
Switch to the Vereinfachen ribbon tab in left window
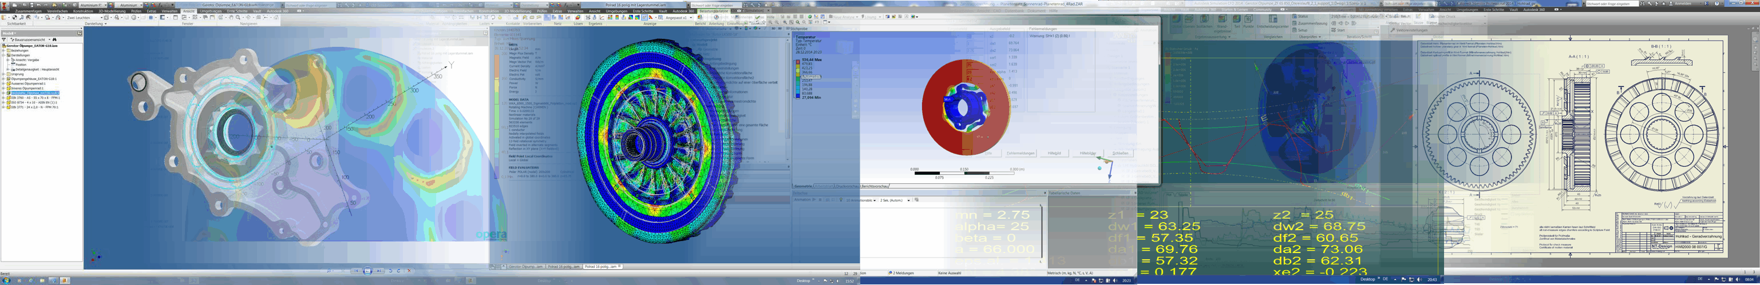pyautogui.click(x=57, y=11)
